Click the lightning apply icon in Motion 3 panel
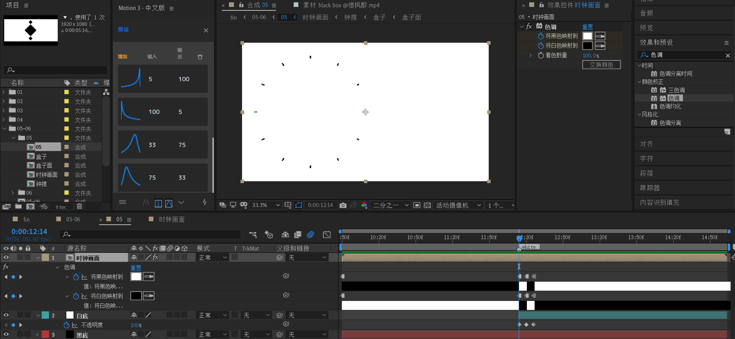Screen dimensions: 735x339 click(x=205, y=202)
